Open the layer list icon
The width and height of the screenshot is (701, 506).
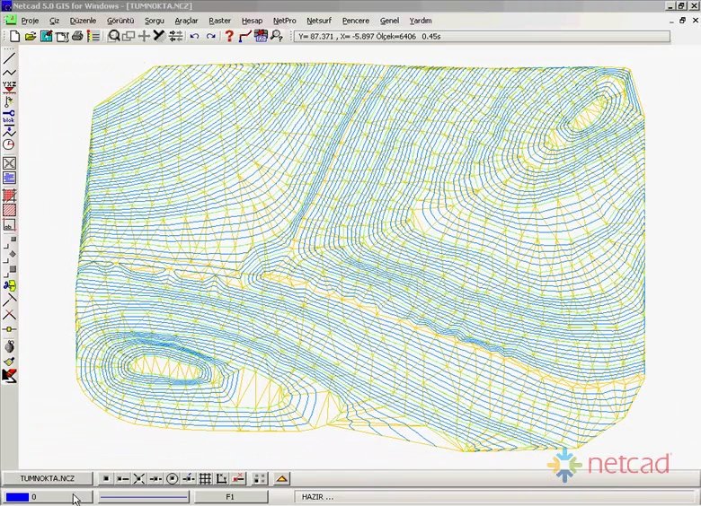click(93, 36)
